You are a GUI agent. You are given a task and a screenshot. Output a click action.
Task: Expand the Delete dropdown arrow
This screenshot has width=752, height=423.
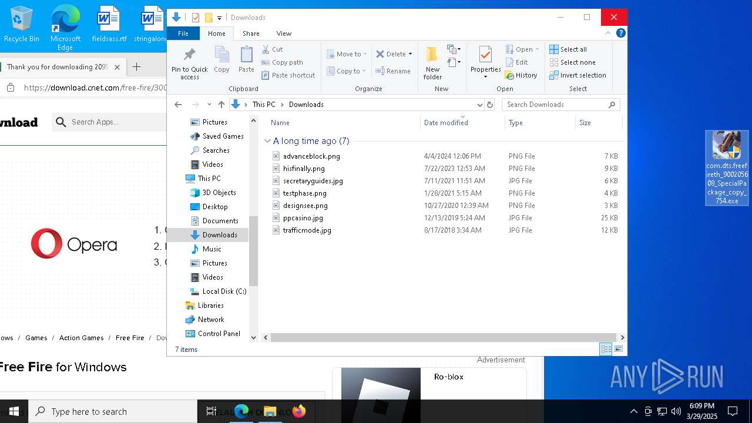pyautogui.click(x=410, y=54)
